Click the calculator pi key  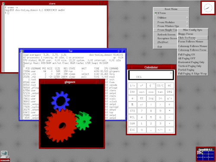click(x=132, y=105)
